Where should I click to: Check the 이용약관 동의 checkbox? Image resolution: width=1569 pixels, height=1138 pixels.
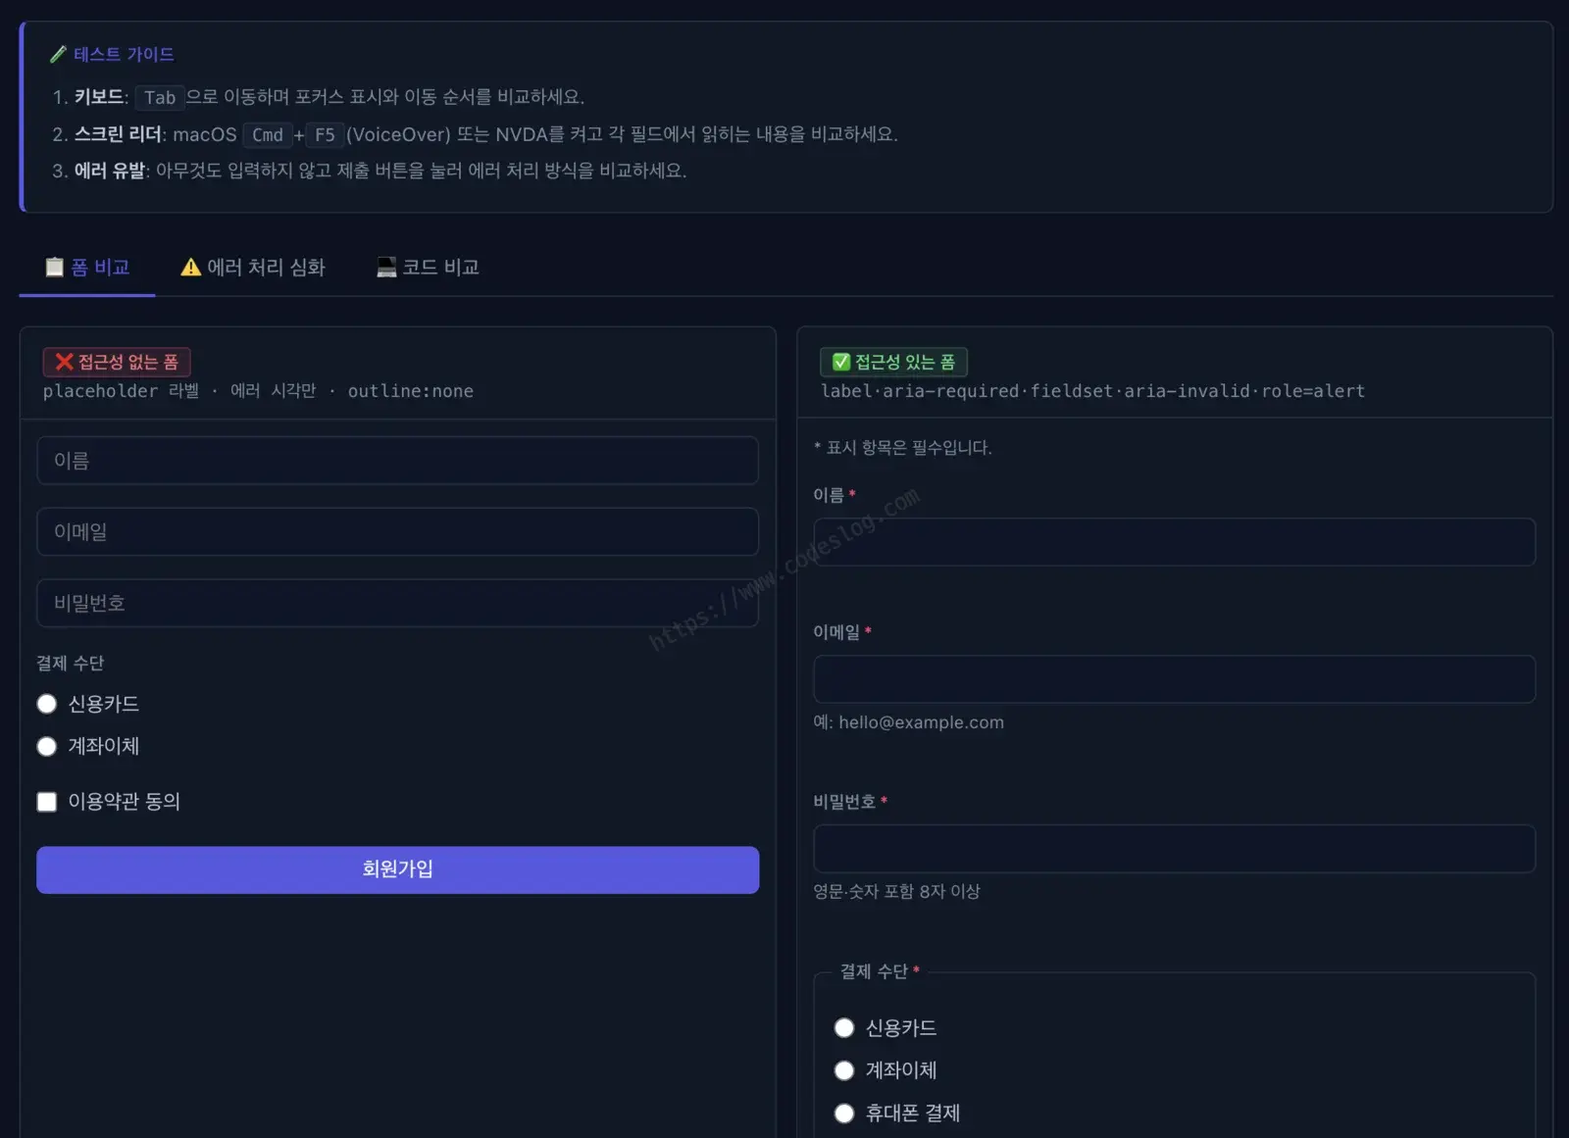click(47, 802)
